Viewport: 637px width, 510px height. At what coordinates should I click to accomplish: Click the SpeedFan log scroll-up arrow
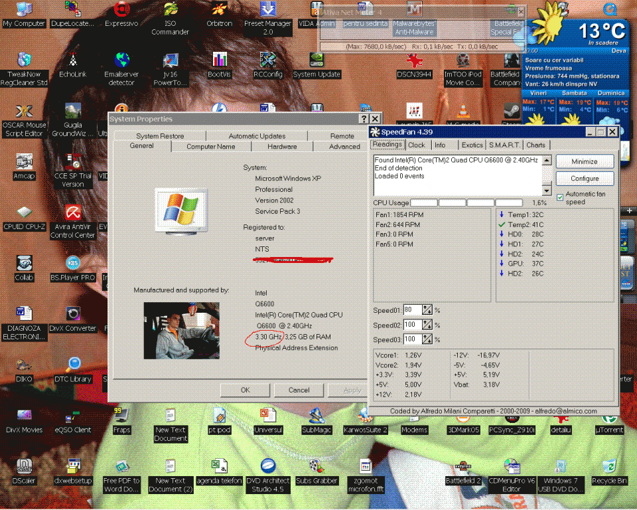pos(547,160)
